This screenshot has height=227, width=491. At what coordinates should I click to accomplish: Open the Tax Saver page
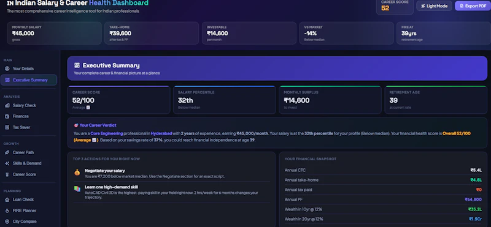[x=28, y=127]
